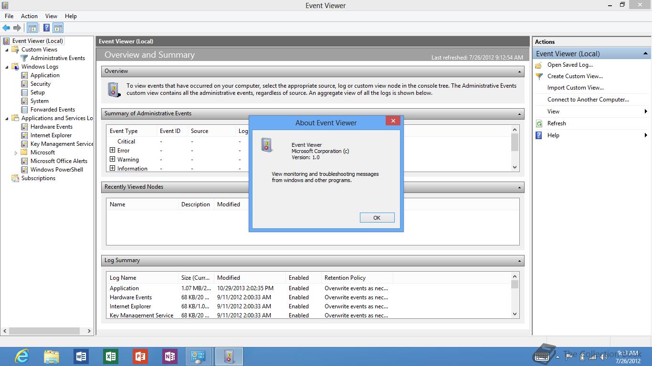Toggle the Show/Hide Console Tree toolbar icon
Image resolution: width=652 pixels, height=366 pixels.
click(x=32, y=28)
